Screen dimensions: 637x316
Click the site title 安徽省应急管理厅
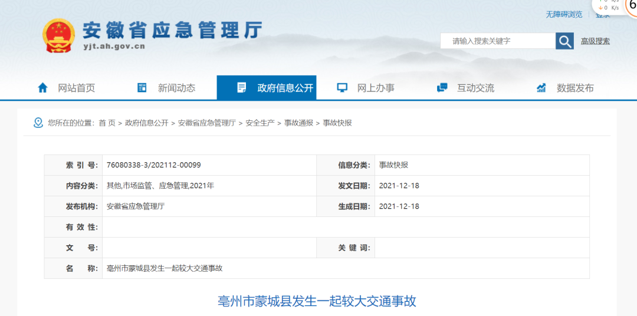[x=172, y=29]
